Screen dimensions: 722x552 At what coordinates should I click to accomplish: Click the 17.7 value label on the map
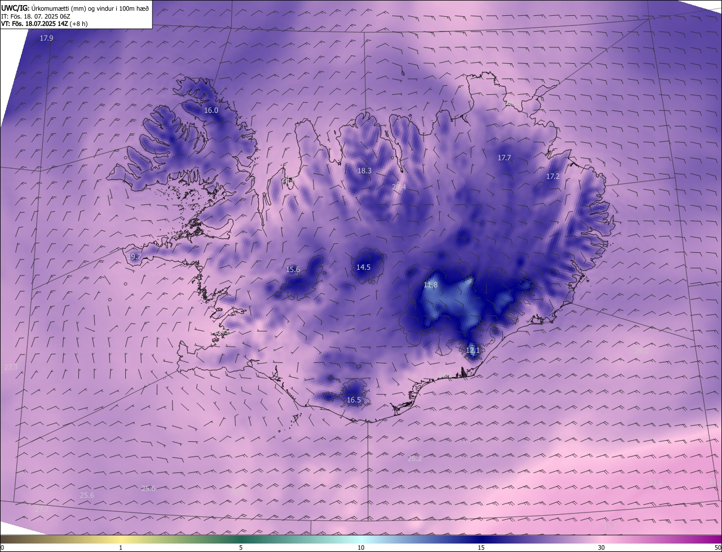(x=504, y=158)
